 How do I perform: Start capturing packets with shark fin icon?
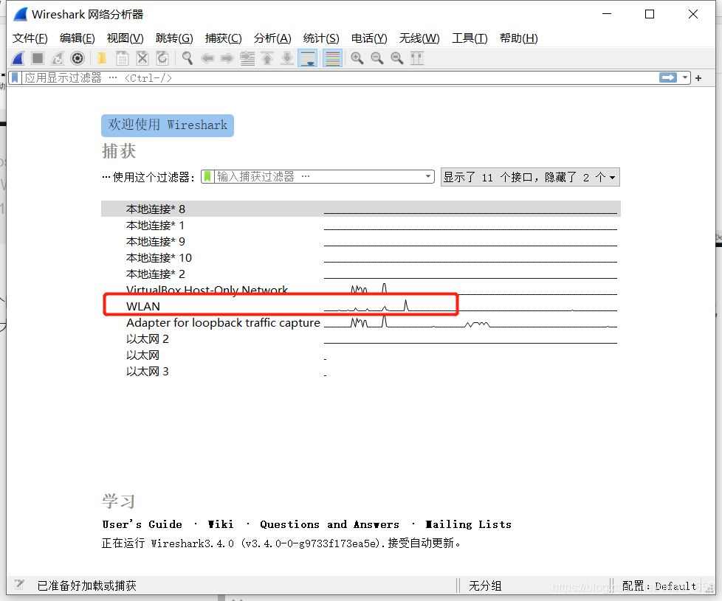[18, 58]
